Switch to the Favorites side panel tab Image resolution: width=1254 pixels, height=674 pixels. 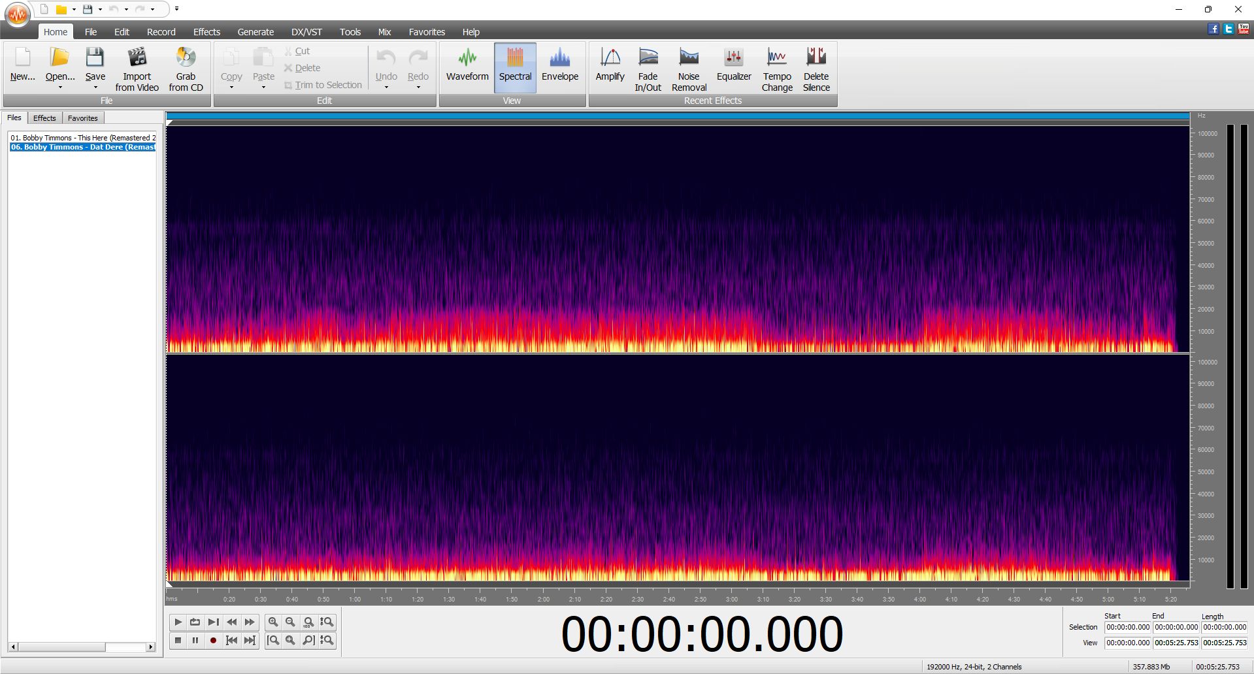83,118
